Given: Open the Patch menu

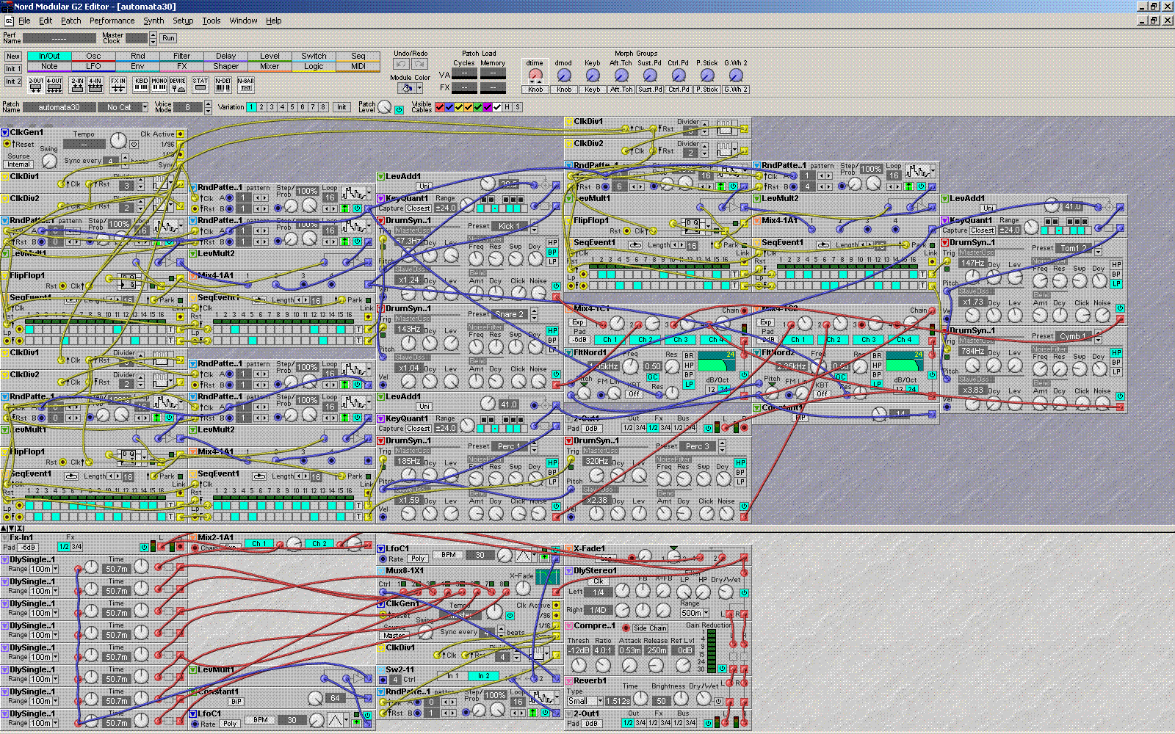Looking at the screenshot, I should coord(71,21).
